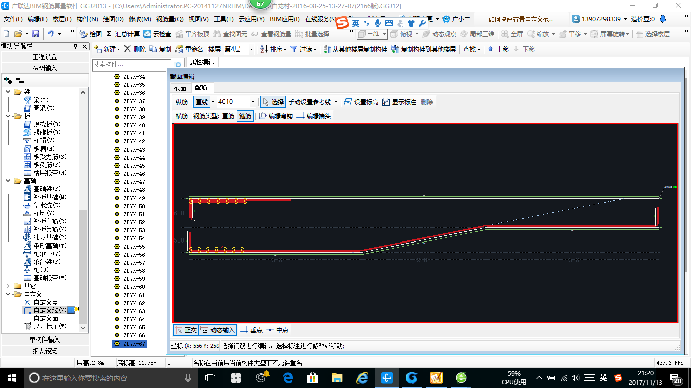Click the 报表预览 button
The height and width of the screenshot is (388, 691).
pos(45,350)
